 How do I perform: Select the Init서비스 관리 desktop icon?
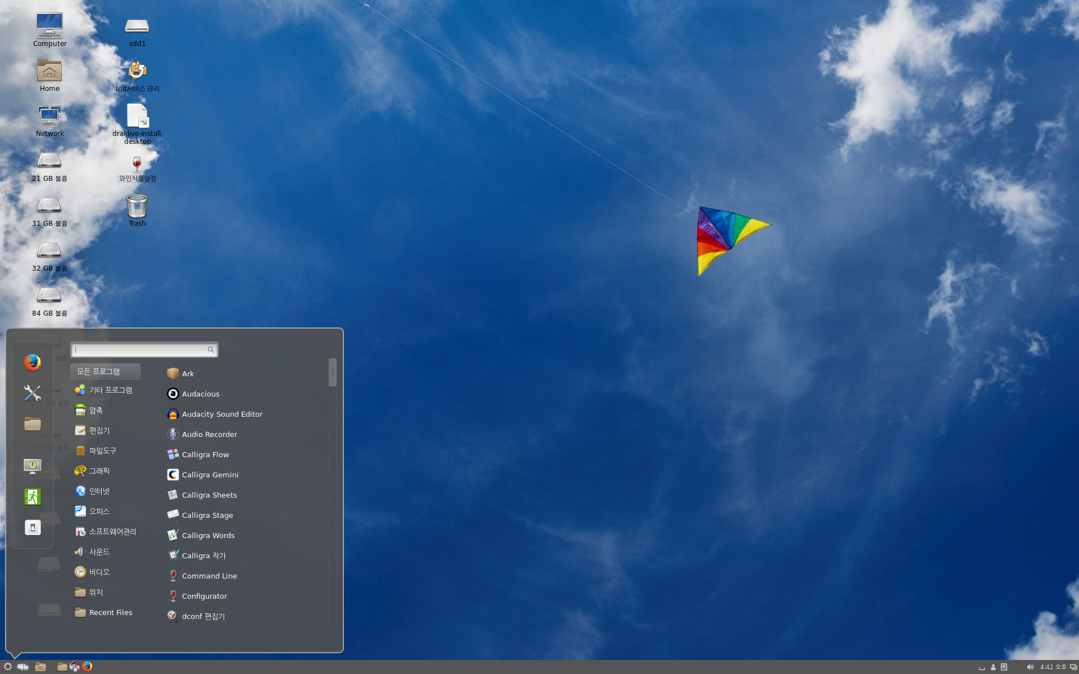[x=137, y=75]
